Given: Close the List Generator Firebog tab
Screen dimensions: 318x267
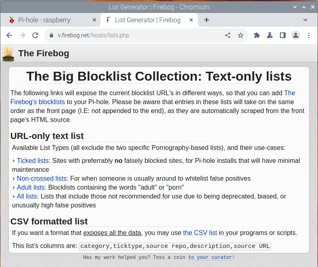Looking at the screenshot, I should pos(191,20).
